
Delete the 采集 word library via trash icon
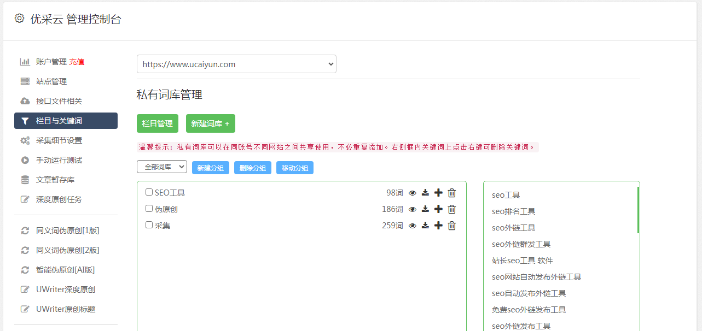[452, 226]
